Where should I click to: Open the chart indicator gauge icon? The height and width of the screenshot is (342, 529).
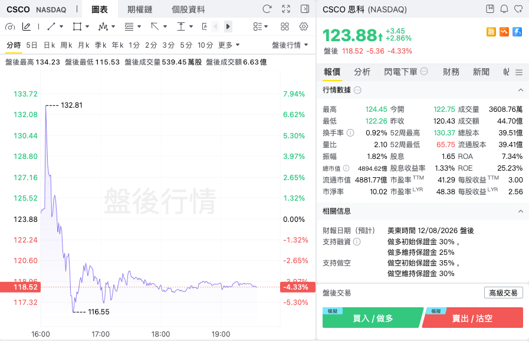pyautogui.click(x=10, y=26)
